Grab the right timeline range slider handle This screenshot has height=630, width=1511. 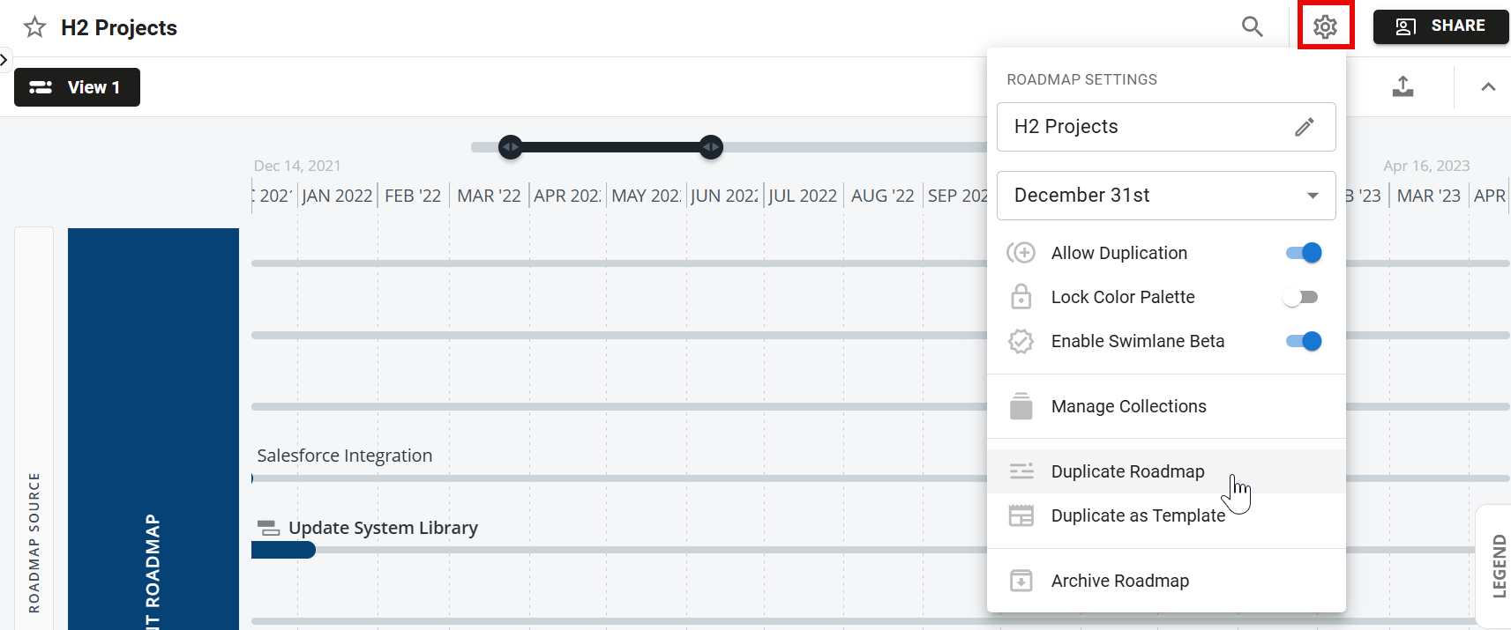click(711, 147)
